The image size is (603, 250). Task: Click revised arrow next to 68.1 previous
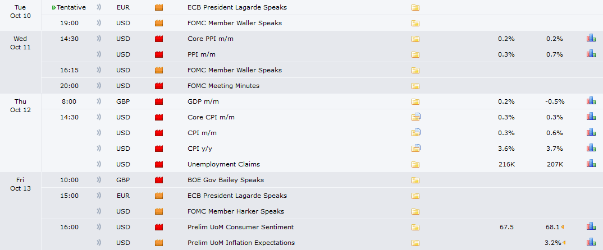pos(562,227)
